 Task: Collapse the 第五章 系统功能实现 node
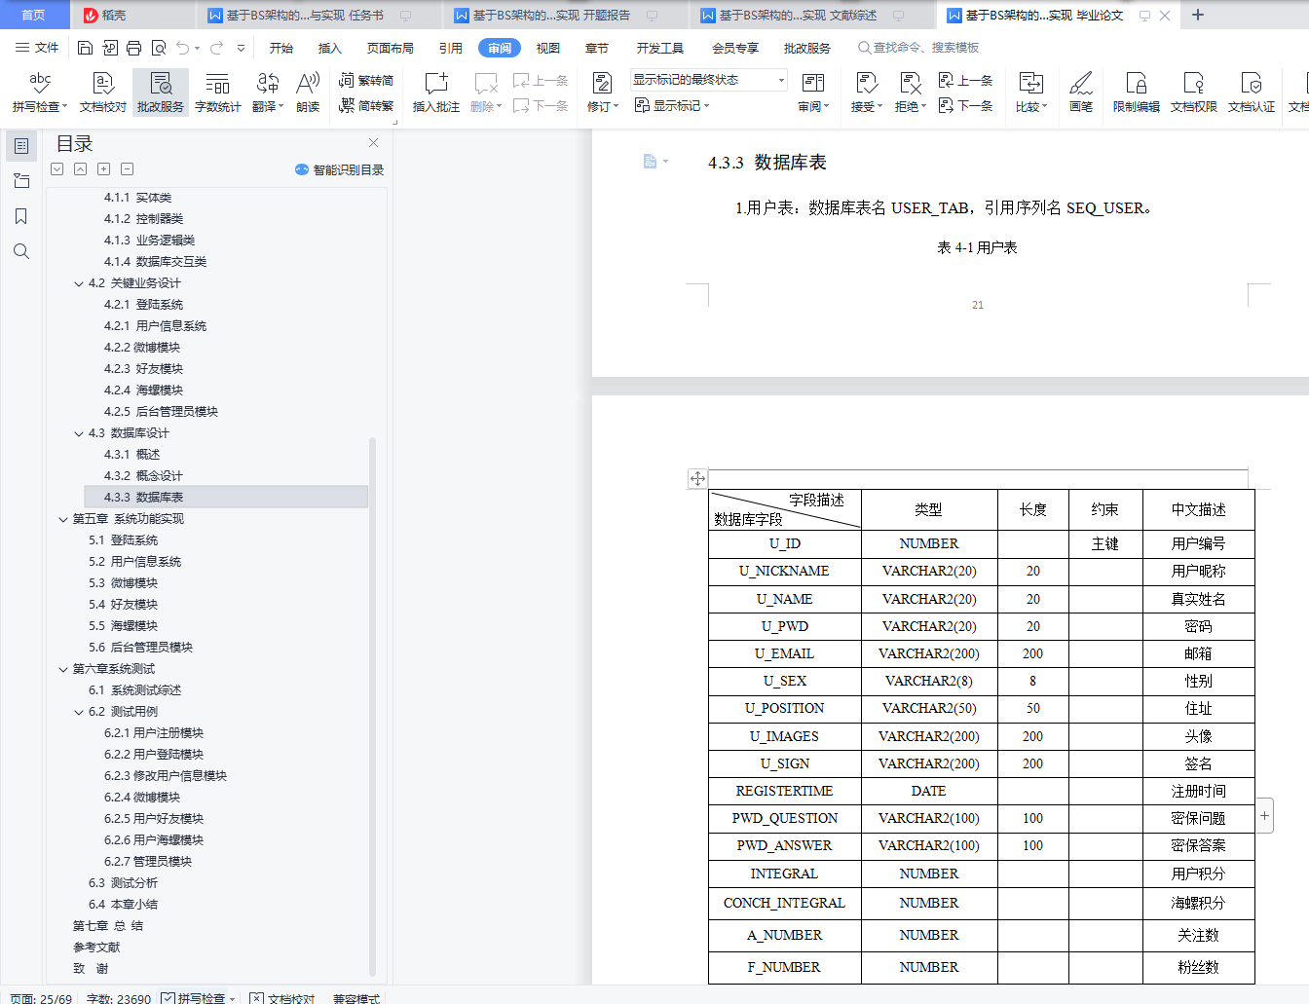pos(63,519)
